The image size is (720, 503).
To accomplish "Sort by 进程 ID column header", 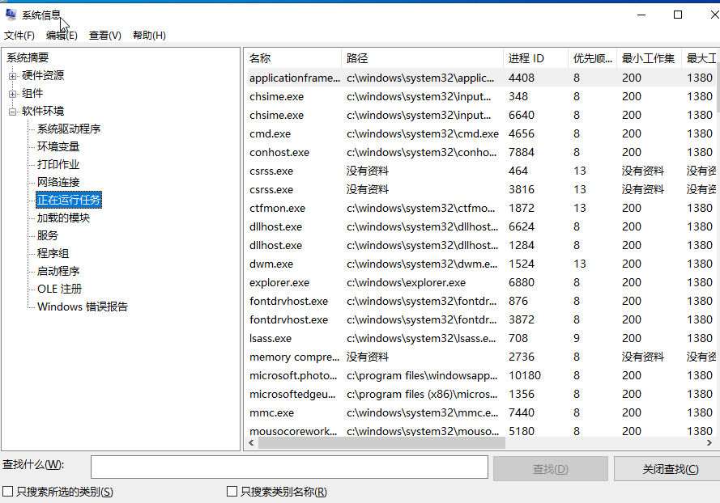I will pos(535,58).
